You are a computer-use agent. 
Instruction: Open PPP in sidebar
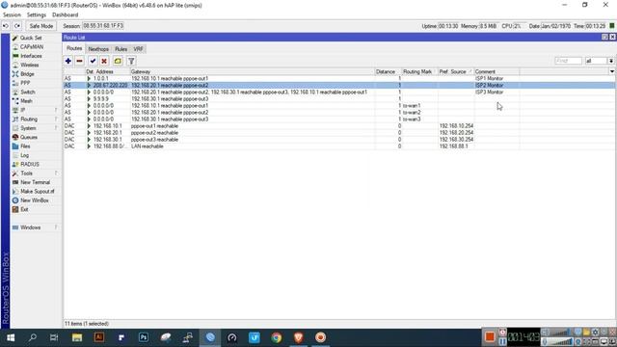(x=25, y=83)
